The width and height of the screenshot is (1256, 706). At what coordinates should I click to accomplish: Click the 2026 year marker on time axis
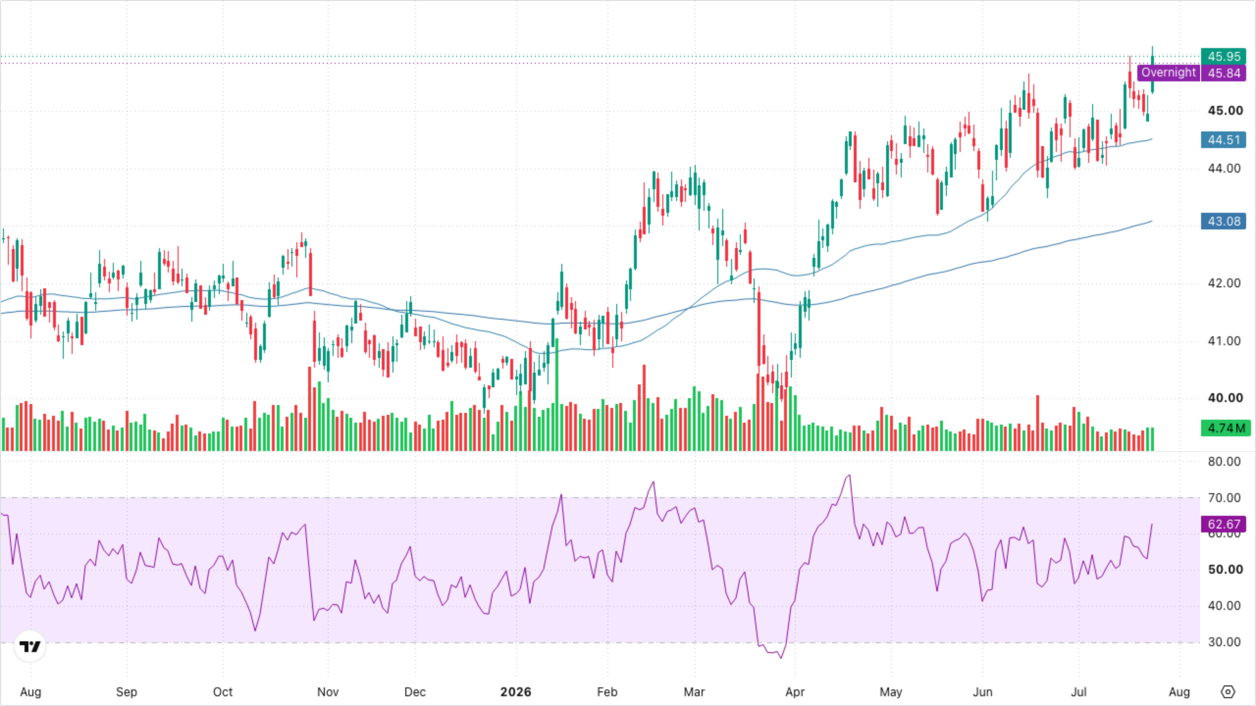[516, 692]
